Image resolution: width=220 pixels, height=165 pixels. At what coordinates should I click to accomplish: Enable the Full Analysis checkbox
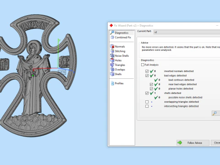pyautogui.click(x=143, y=65)
